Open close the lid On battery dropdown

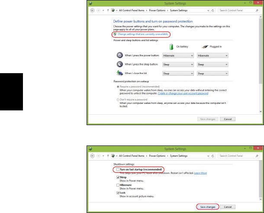click(178, 74)
